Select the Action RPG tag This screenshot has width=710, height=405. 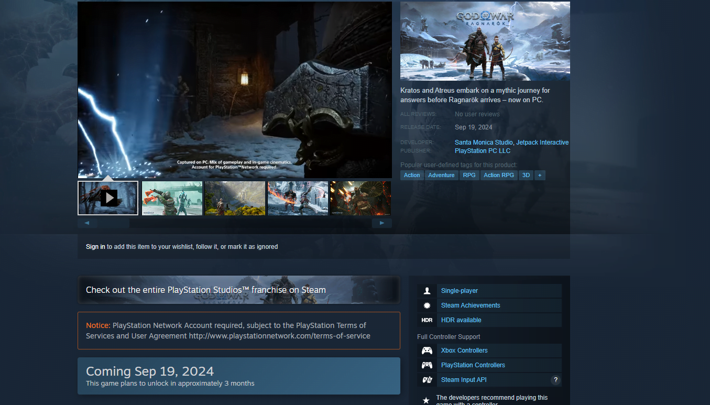[x=499, y=175]
